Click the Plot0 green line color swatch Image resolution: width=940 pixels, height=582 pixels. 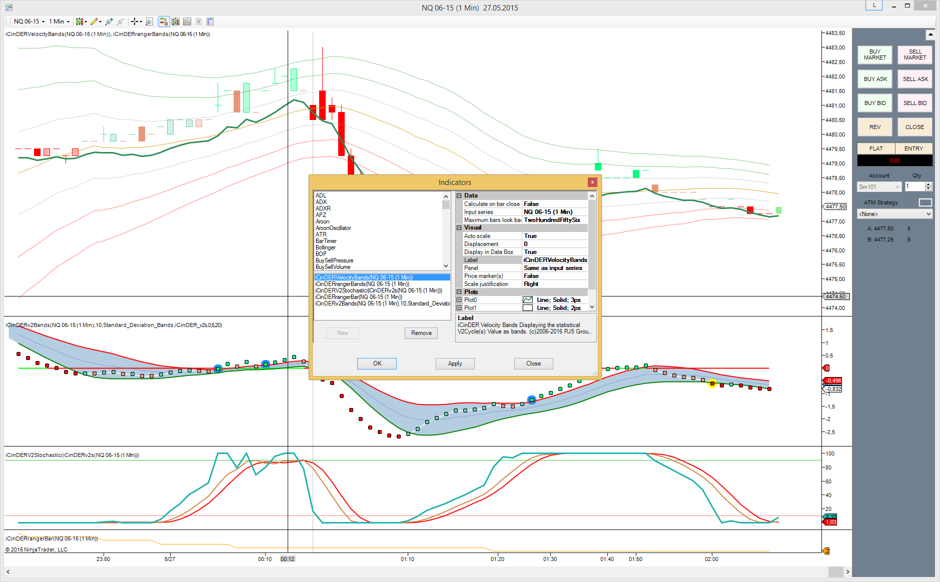pyautogui.click(x=528, y=300)
